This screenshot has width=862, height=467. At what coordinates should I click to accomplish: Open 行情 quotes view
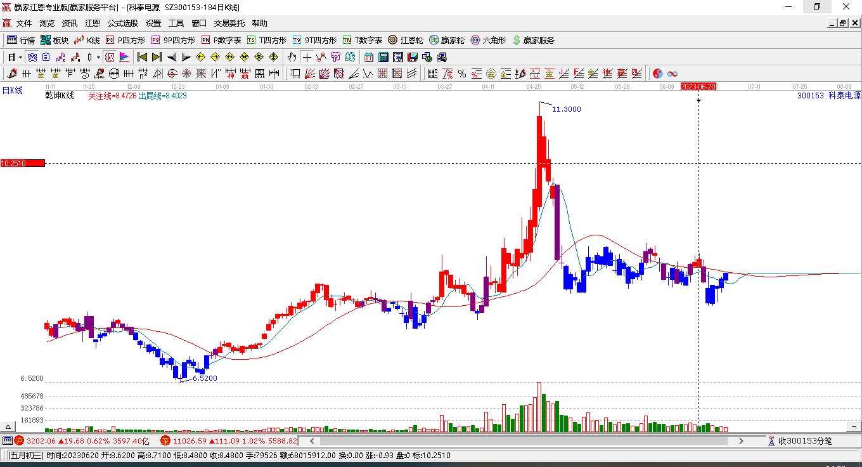pyautogui.click(x=21, y=40)
